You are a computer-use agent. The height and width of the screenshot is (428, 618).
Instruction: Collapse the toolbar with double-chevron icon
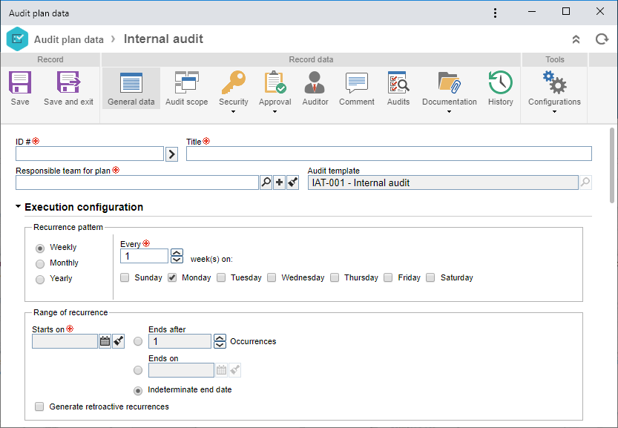click(x=576, y=39)
